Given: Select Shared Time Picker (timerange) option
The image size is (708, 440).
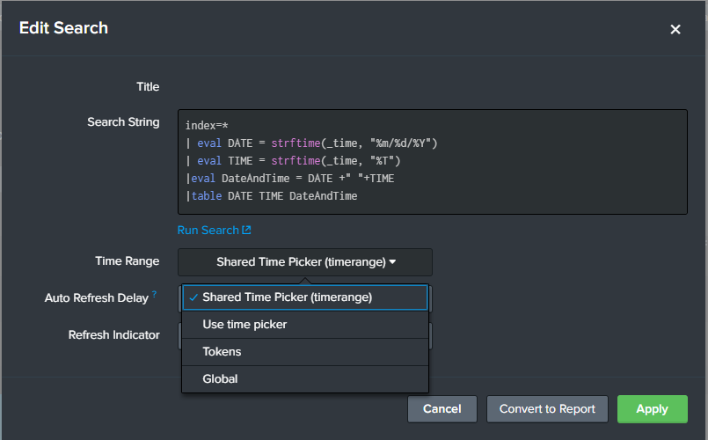Looking at the screenshot, I should click(287, 297).
